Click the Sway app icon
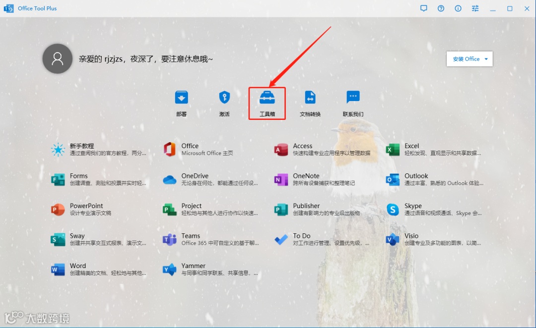The height and width of the screenshot is (328, 536). (58, 240)
